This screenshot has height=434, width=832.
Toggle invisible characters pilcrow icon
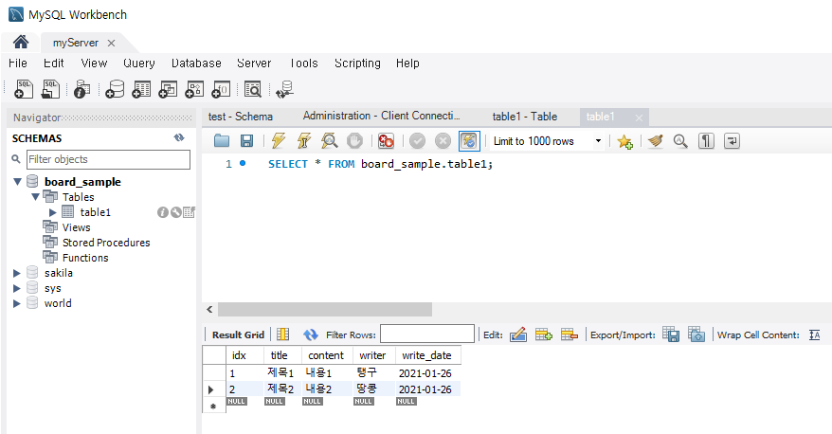706,140
